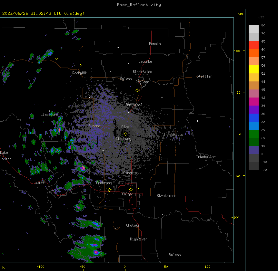Click the Innisfail label
Viewport: 278px width, 271px height.
pos(134,105)
